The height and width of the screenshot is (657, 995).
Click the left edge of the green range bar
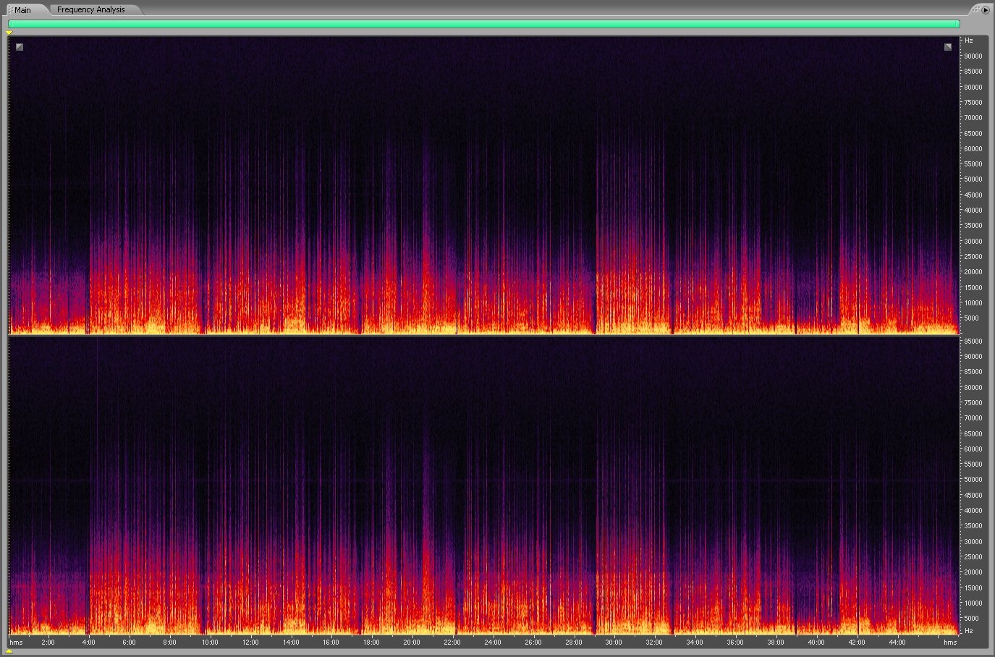(10, 24)
